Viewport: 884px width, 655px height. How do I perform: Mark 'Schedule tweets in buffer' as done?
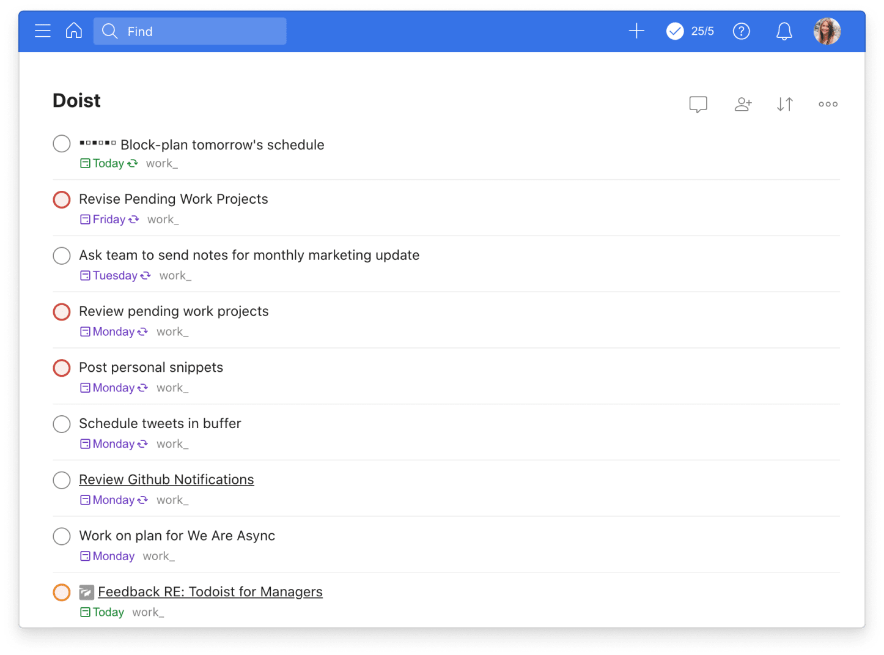coord(61,424)
